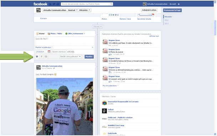Open friend requests icon in top bar
The image size is (217, 136).
[x=50, y=4]
